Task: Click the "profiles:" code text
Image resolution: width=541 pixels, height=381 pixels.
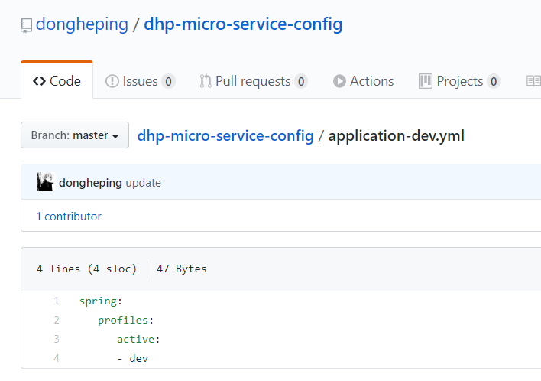Action: (x=125, y=321)
